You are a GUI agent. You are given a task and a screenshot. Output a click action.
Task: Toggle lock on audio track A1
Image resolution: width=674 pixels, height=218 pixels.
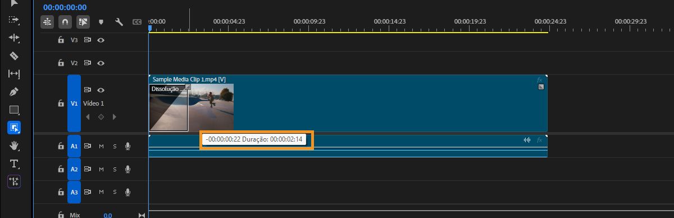[x=61, y=146]
